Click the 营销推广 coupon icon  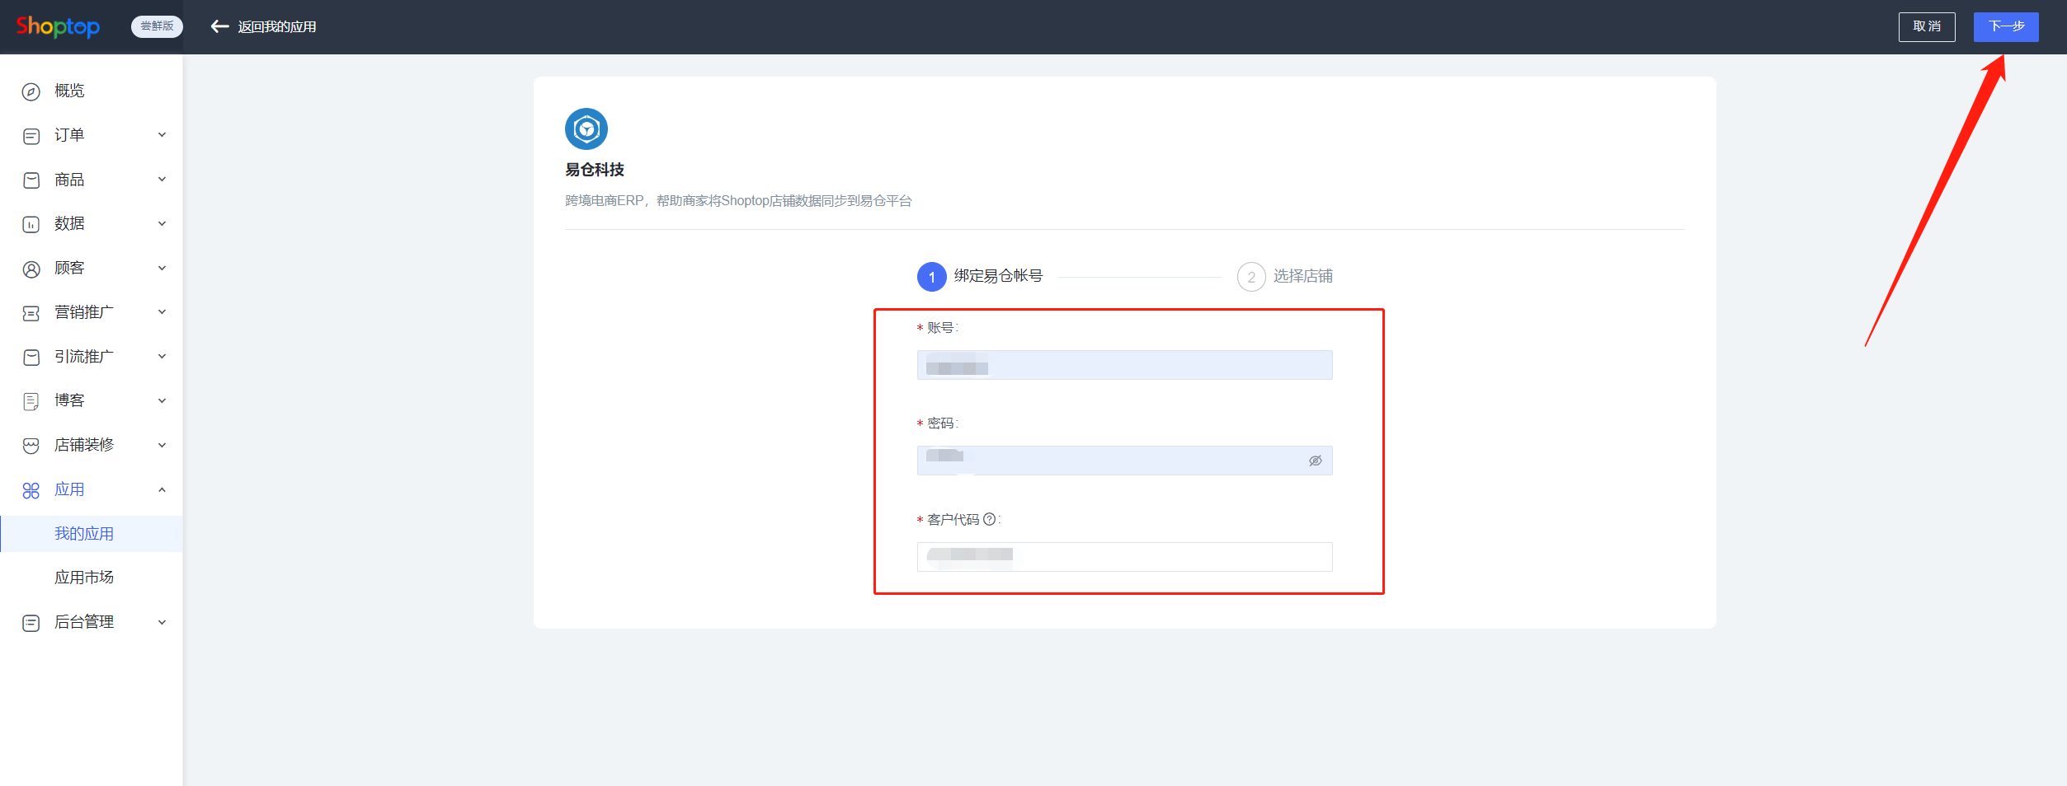pyautogui.click(x=31, y=313)
